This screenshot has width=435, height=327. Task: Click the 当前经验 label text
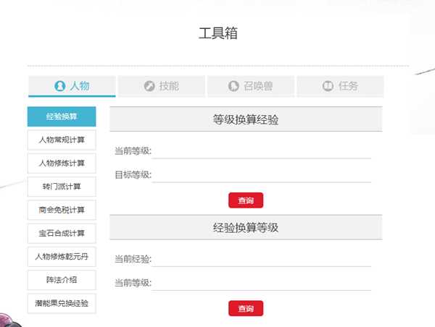pos(133,259)
